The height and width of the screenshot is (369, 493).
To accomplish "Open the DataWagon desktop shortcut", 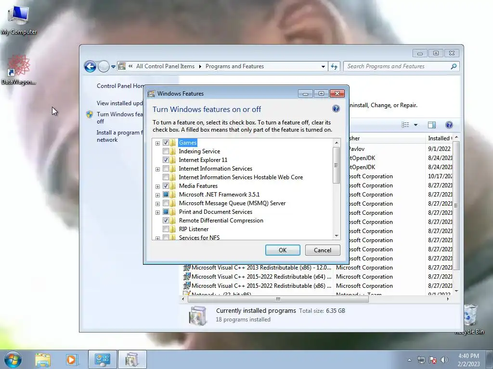I will [18, 70].
